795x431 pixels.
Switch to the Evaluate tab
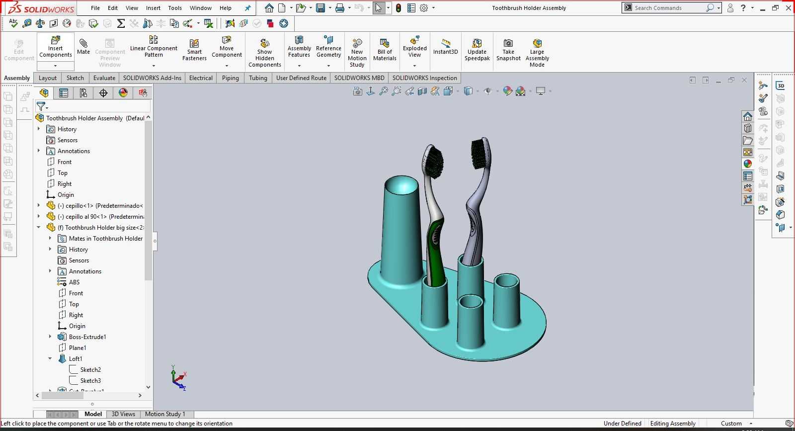coord(104,78)
